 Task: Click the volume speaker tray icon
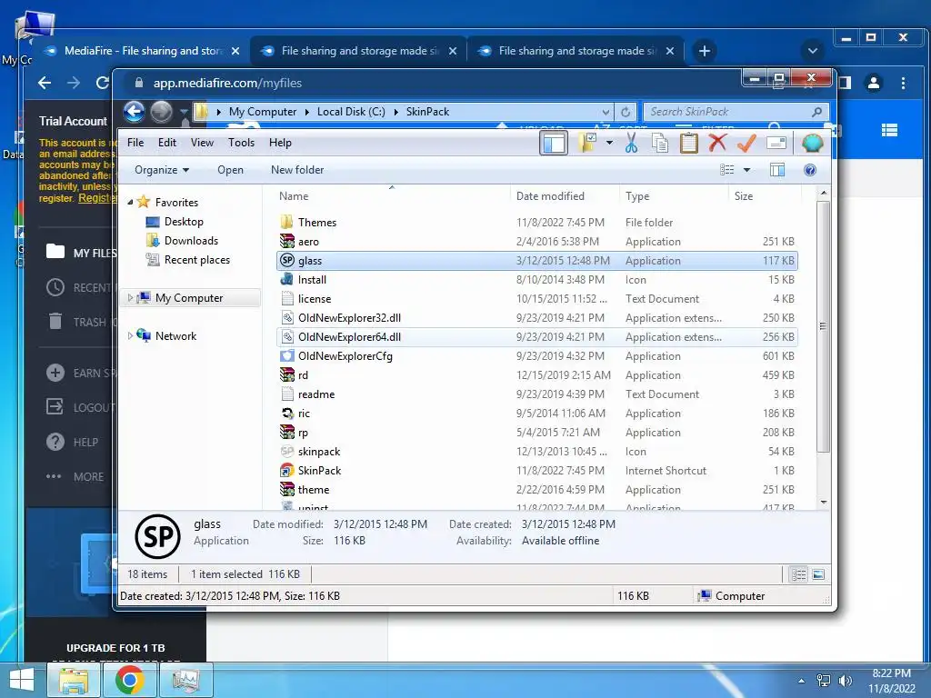coord(845,681)
